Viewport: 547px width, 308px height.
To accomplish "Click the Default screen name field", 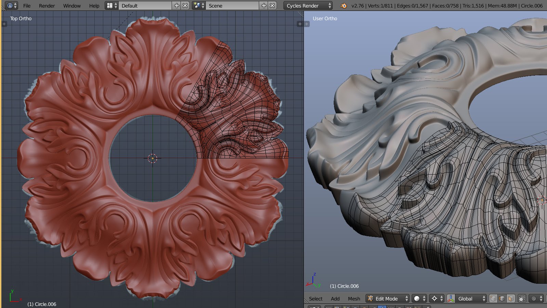I will point(145,5).
